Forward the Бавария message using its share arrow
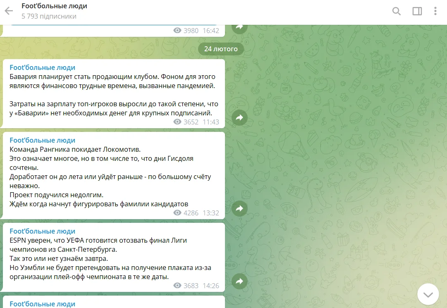This screenshot has height=308, width=447. 239,118
